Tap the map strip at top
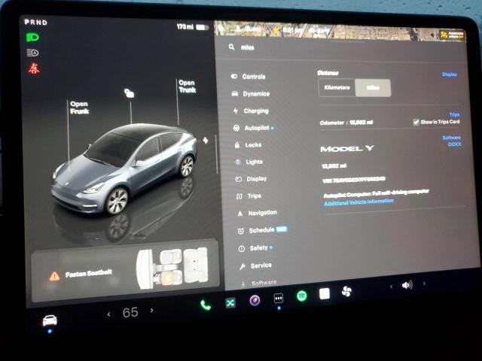Viewport: 482px width, 361px height. [x=340, y=31]
